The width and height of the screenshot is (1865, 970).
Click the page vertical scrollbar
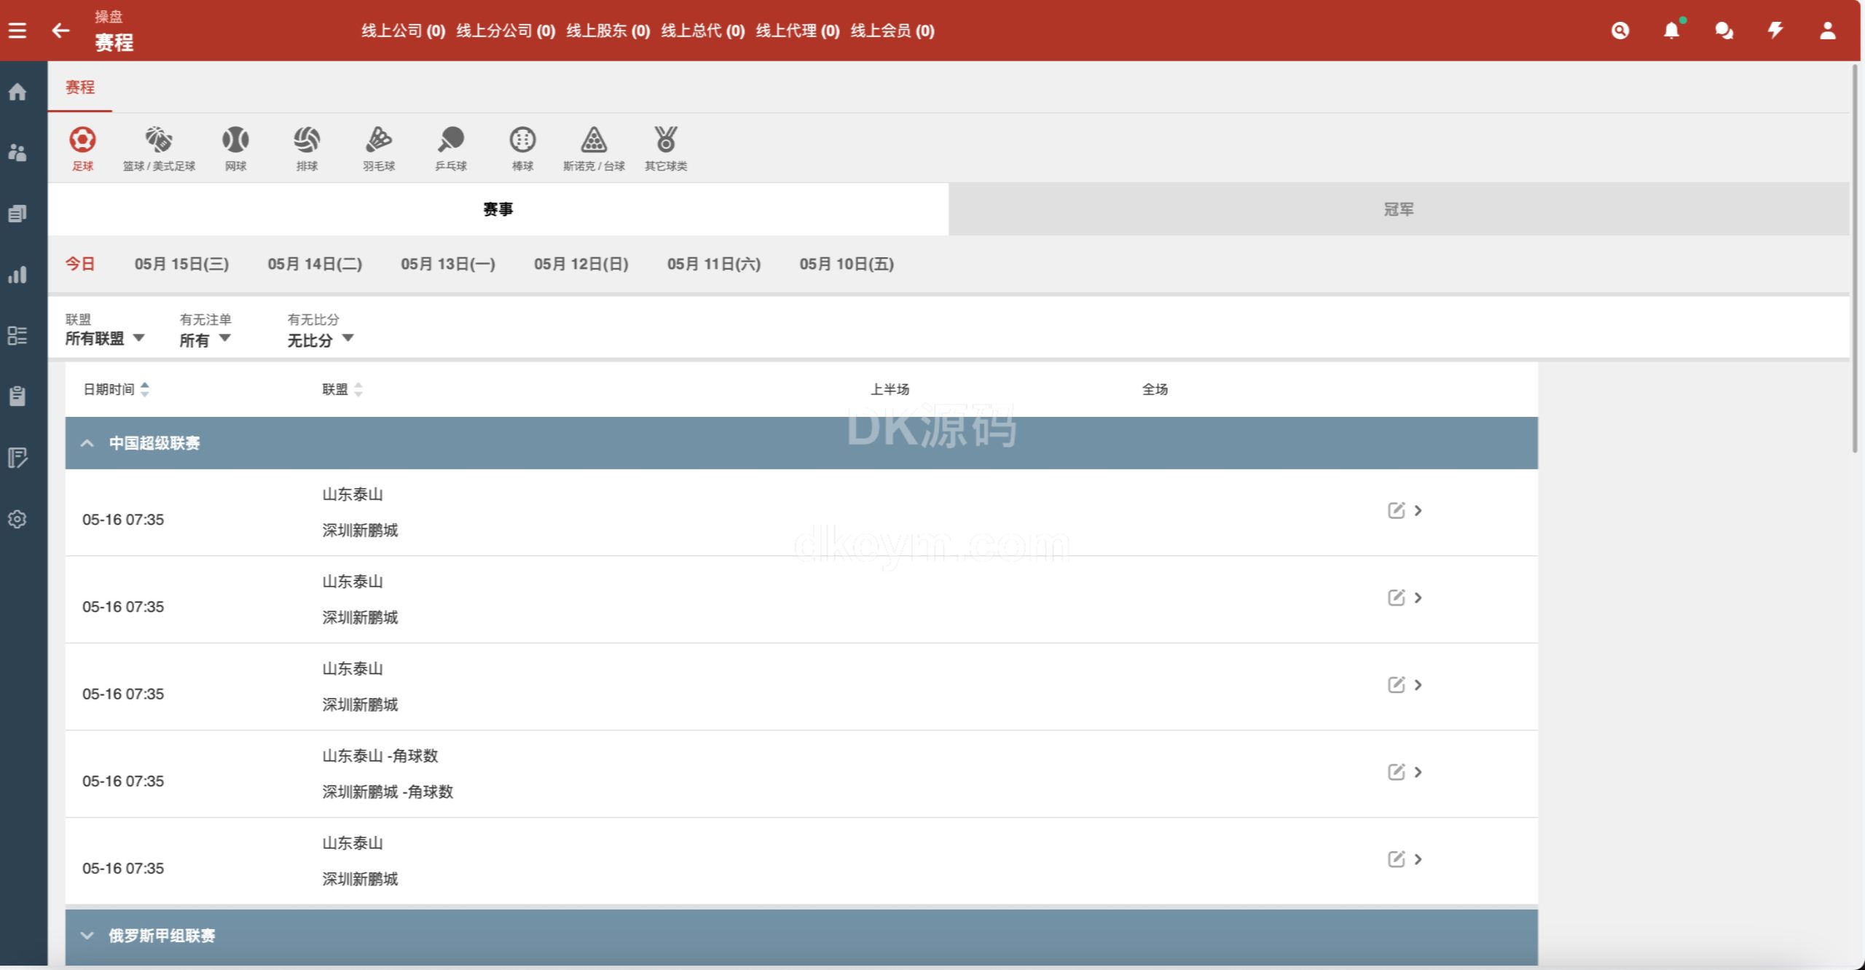tap(1855, 258)
